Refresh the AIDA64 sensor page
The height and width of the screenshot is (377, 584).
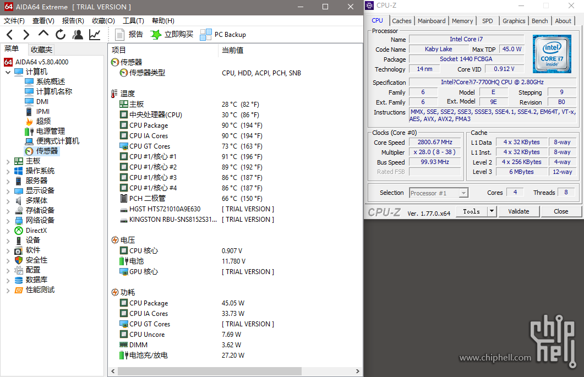click(x=61, y=35)
